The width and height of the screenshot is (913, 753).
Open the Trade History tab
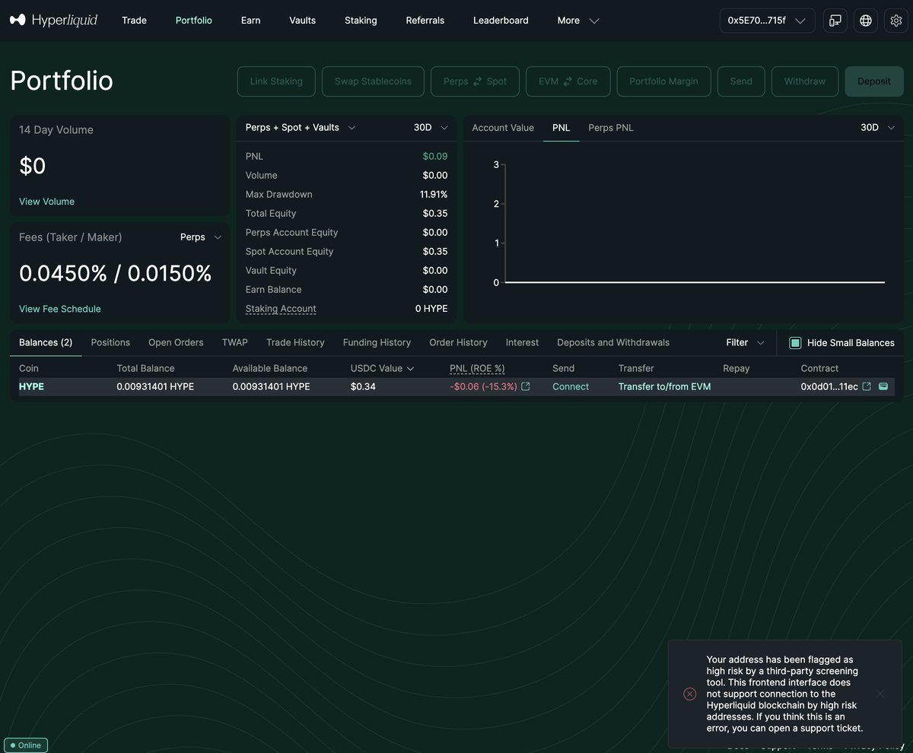point(295,343)
